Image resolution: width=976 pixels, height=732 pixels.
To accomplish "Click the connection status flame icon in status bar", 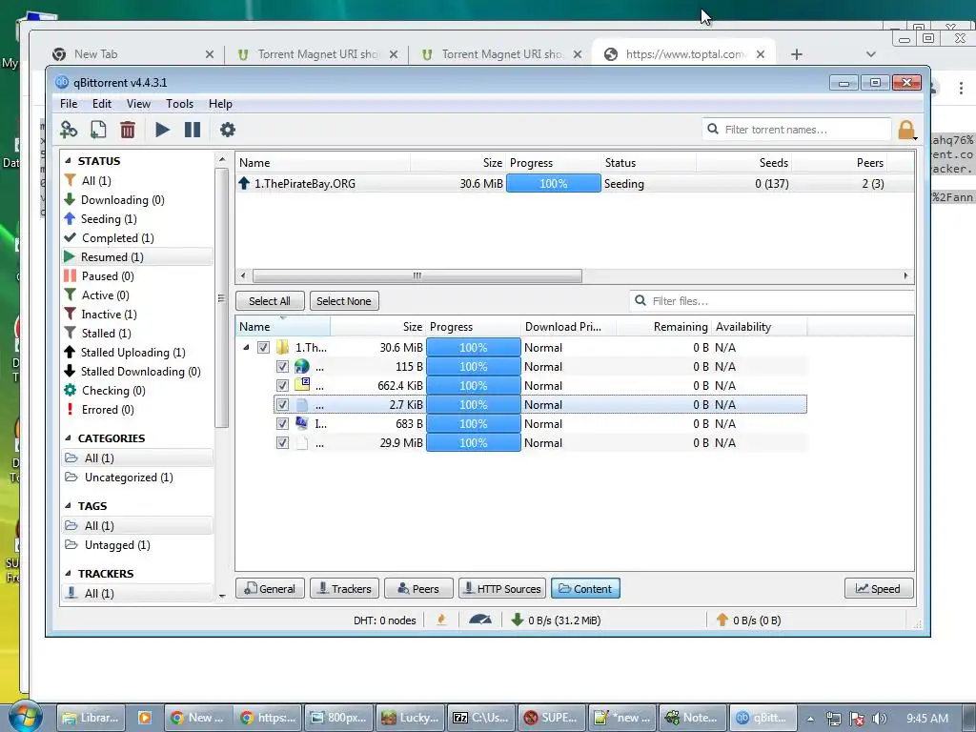I will (x=441, y=620).
